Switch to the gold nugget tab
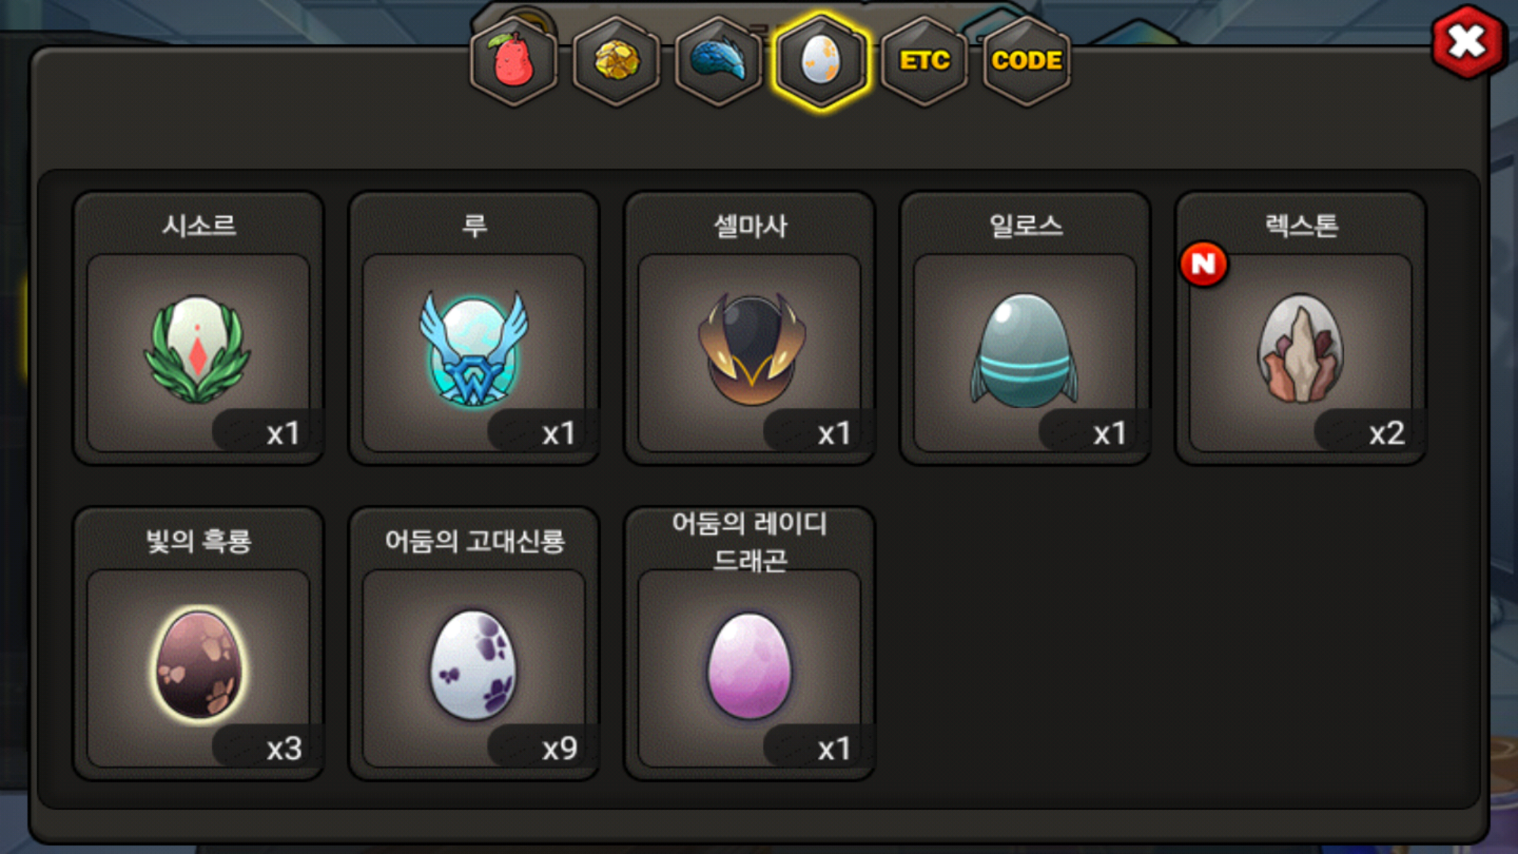The image size is (1518, 854). [x=617, y=61]
